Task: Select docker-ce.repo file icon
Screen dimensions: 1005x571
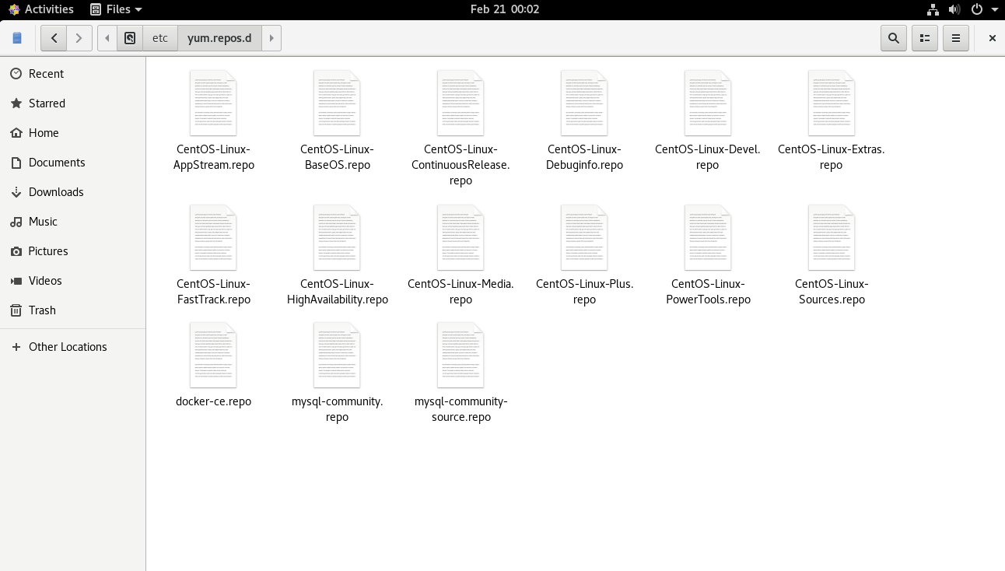Action: coord(213,356)
